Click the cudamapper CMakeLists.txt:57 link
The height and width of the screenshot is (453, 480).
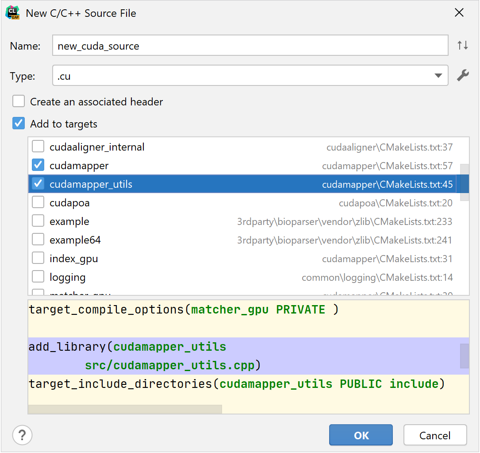[x=387, y=165]
